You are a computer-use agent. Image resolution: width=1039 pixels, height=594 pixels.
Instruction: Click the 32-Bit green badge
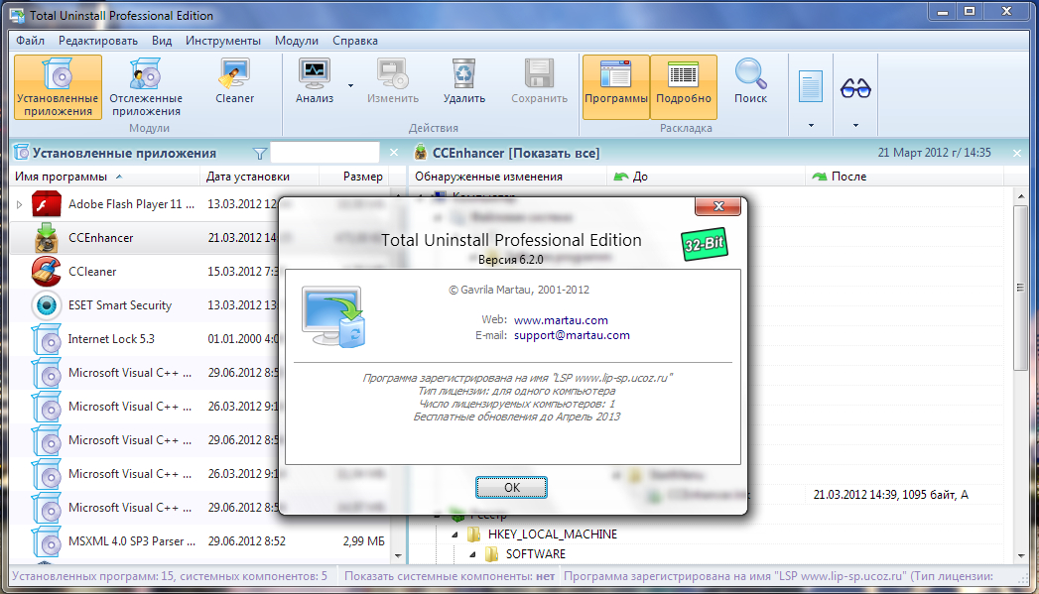[704, 244]
